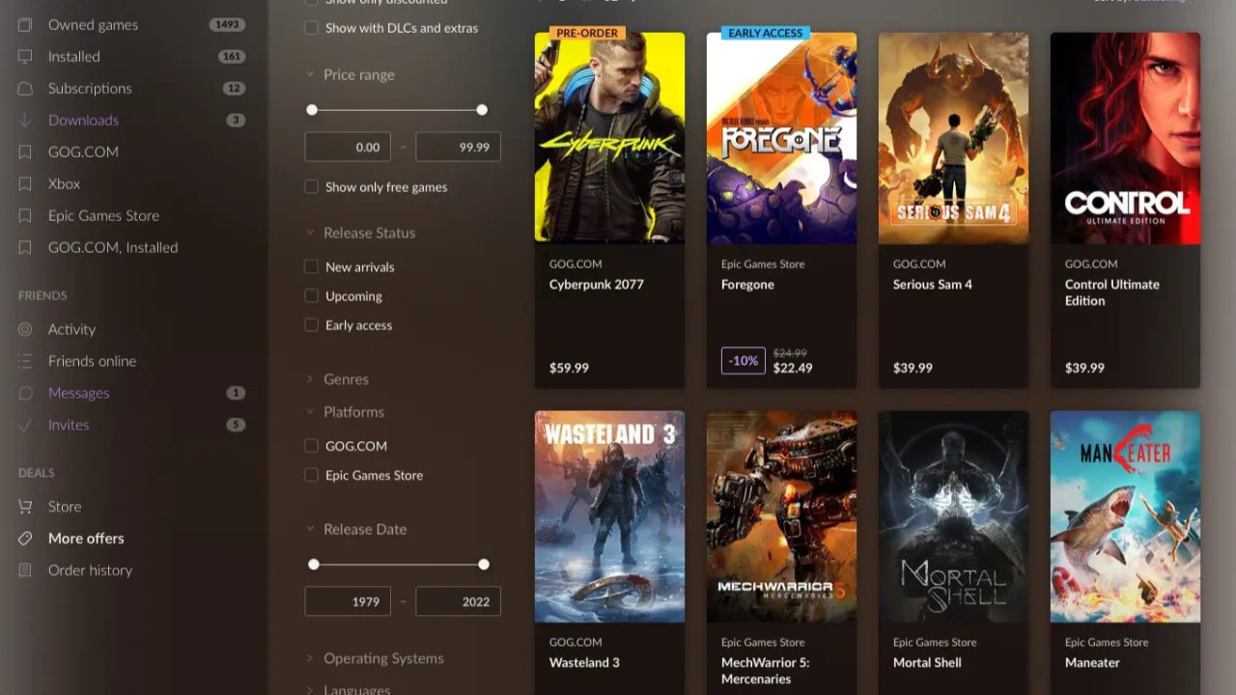1236x695 pixels.
Task: Open the Mortal Shell cover art
Action: pos(953,516)
